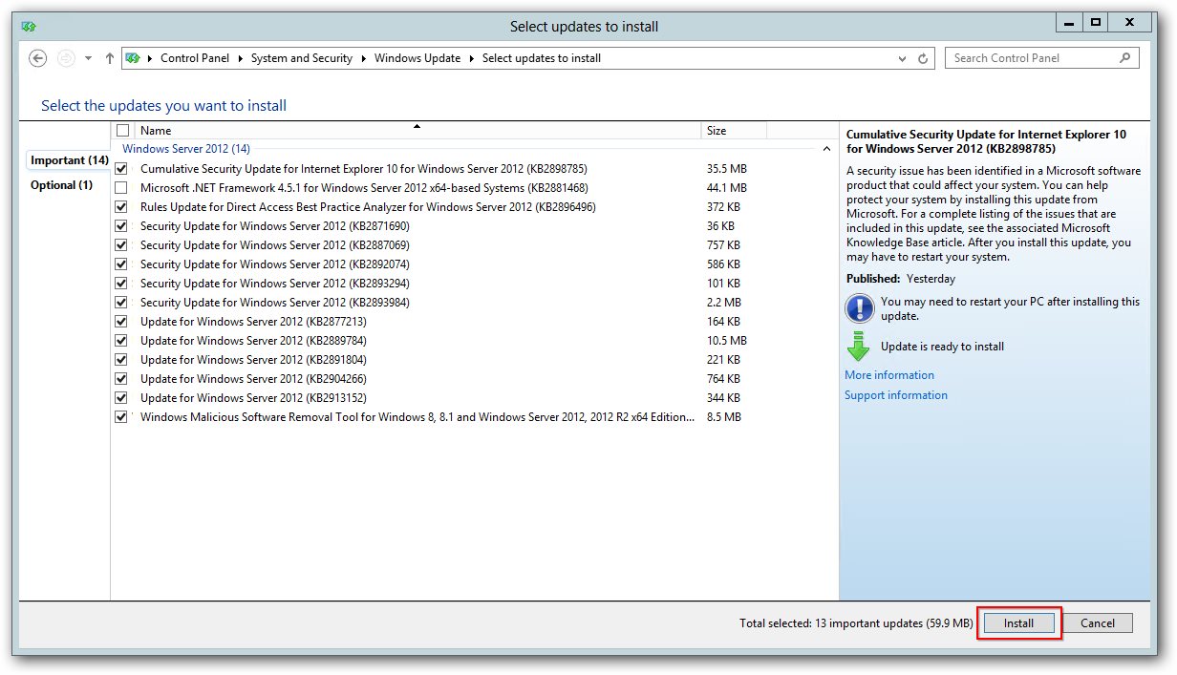The image size is (1177, 675).
Task: Click the restart warning exclamation icon
Action: click(860, 308)
